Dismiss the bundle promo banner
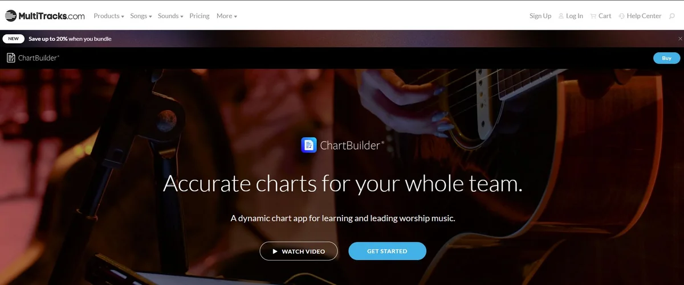 pyautogui.click(x=679, y=39)
